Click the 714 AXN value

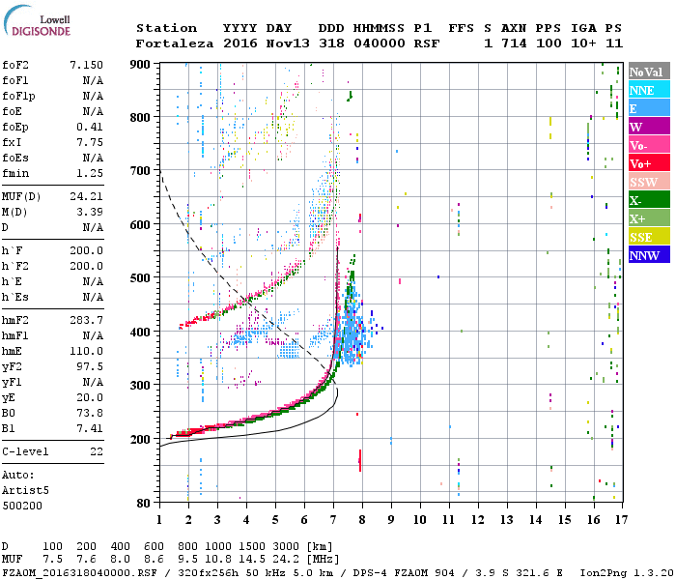[514, 43]
